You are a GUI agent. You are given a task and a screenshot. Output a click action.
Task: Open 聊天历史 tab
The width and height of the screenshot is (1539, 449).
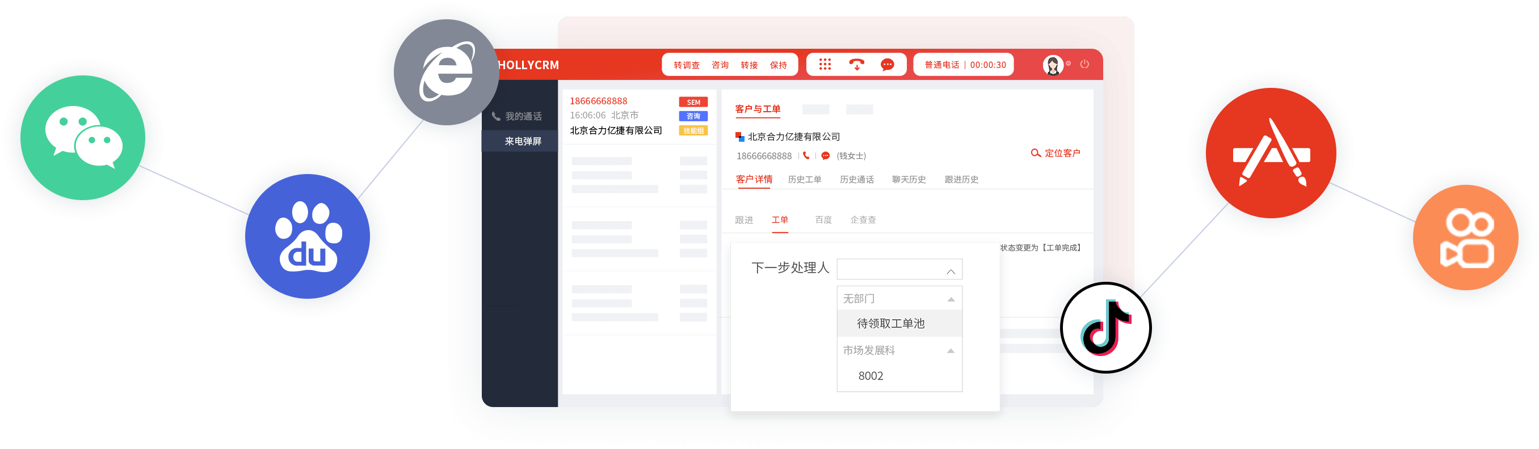click(x=909, y=180)
